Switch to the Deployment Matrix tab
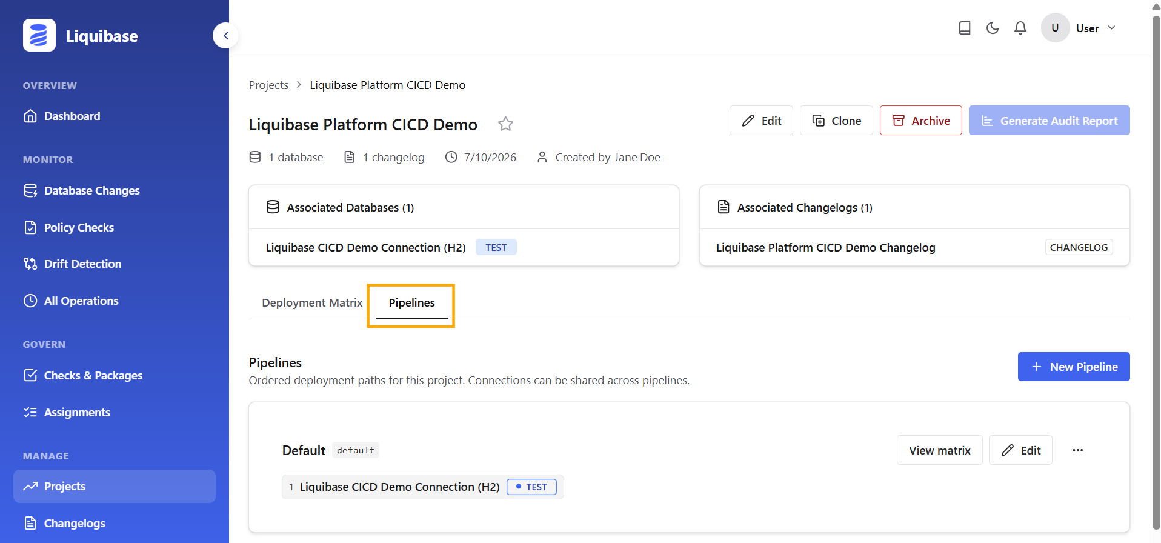The height and width of the screenshot is (543, 1161). pos(312,302)
